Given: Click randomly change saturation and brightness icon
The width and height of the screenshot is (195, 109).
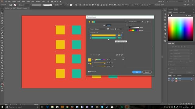Looking at the screenshot, I should [119, 55].
